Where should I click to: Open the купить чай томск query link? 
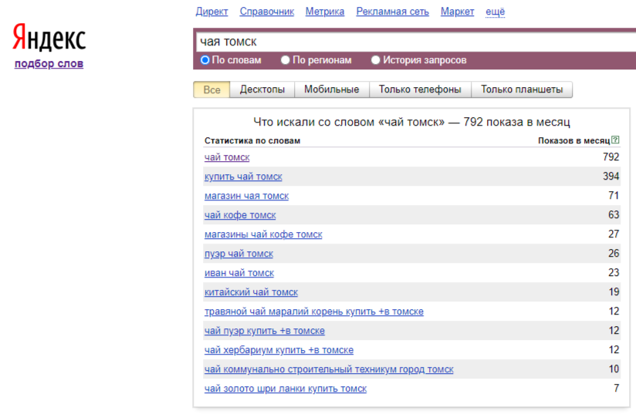pyautogui.click(x=243, y=177)
